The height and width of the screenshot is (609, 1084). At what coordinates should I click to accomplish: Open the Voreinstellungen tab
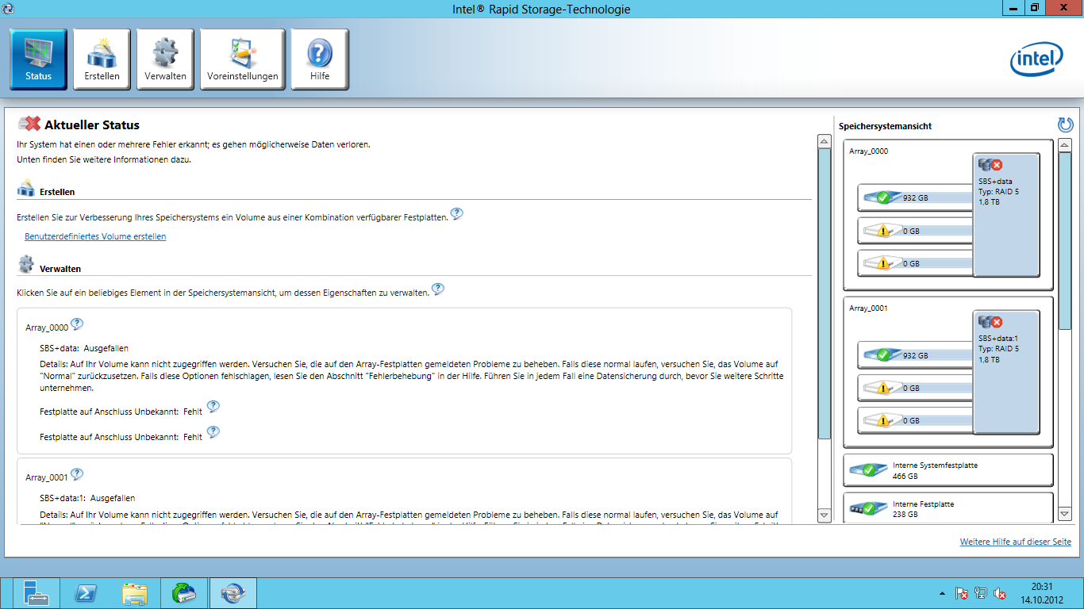click(242, 59)
